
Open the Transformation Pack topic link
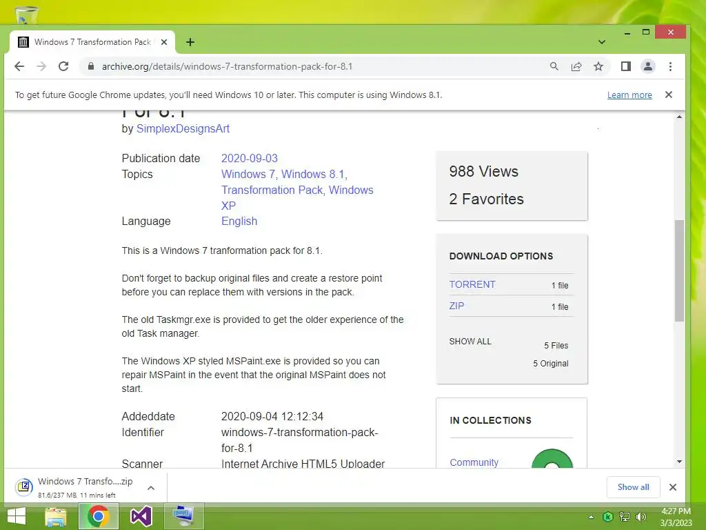click(272, 190)
